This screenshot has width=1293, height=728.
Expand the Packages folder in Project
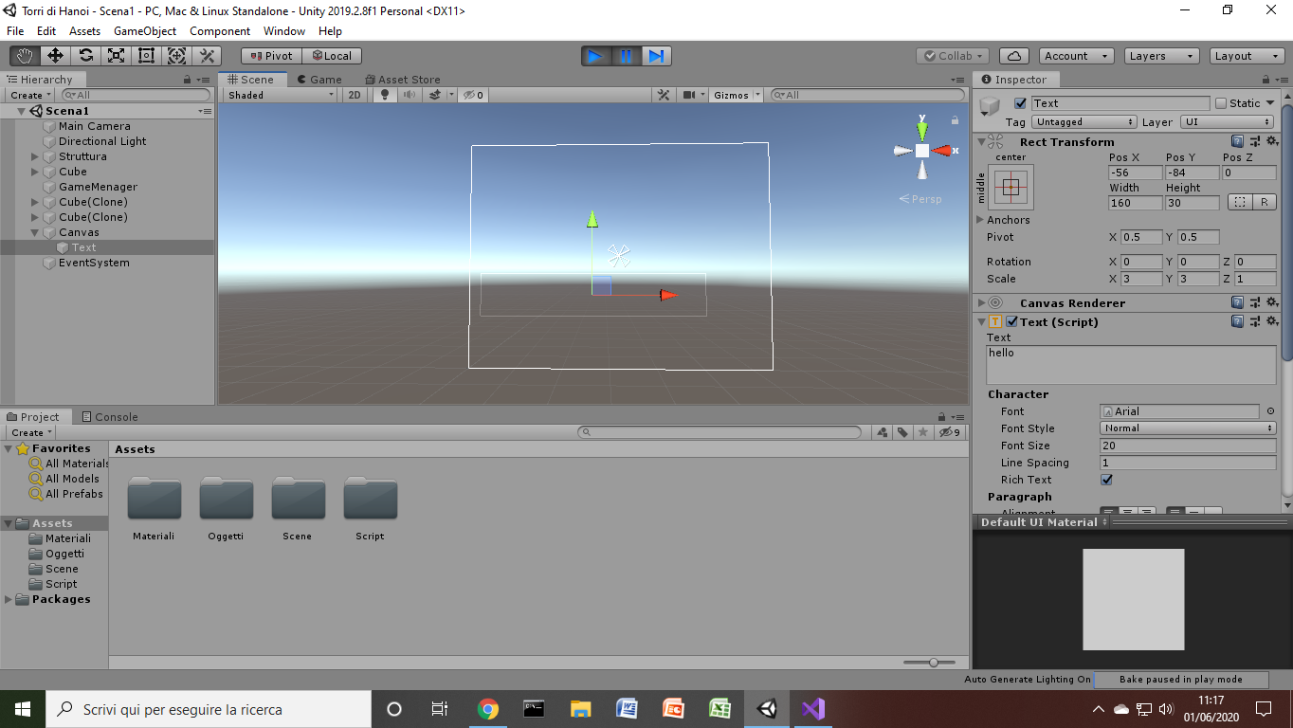point(9,599)
